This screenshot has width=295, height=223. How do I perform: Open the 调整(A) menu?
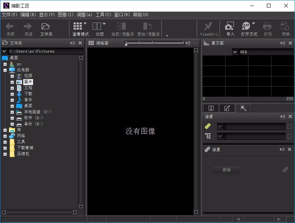(x=84, y=15)
